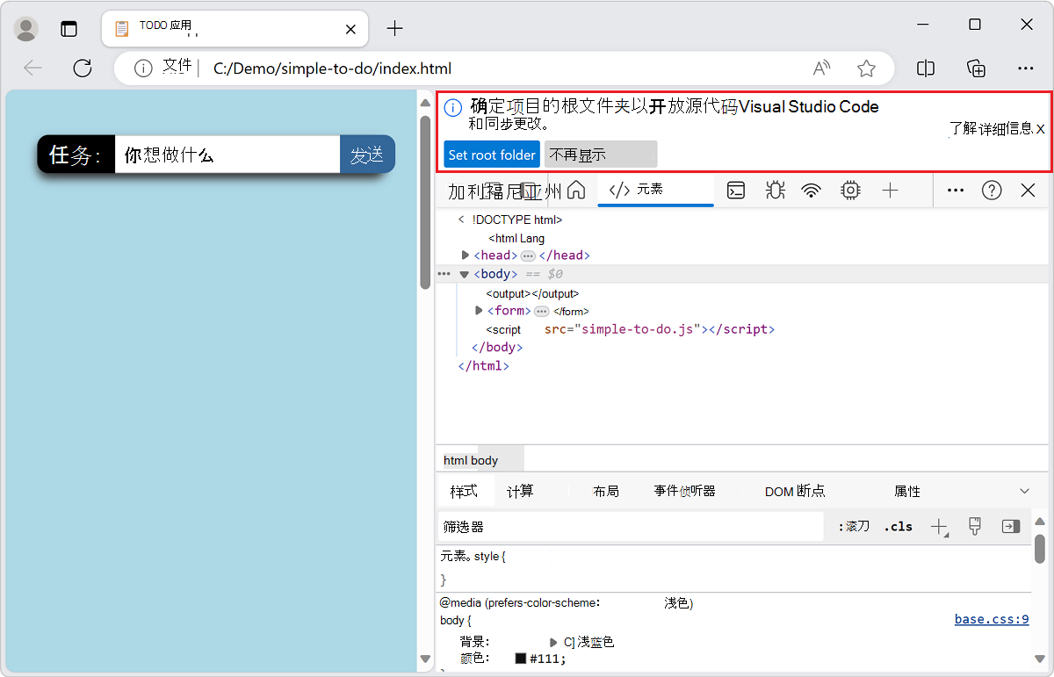Collapse the <body> element
Screen dimensions: 1054x677
click(x=464, y=273)
